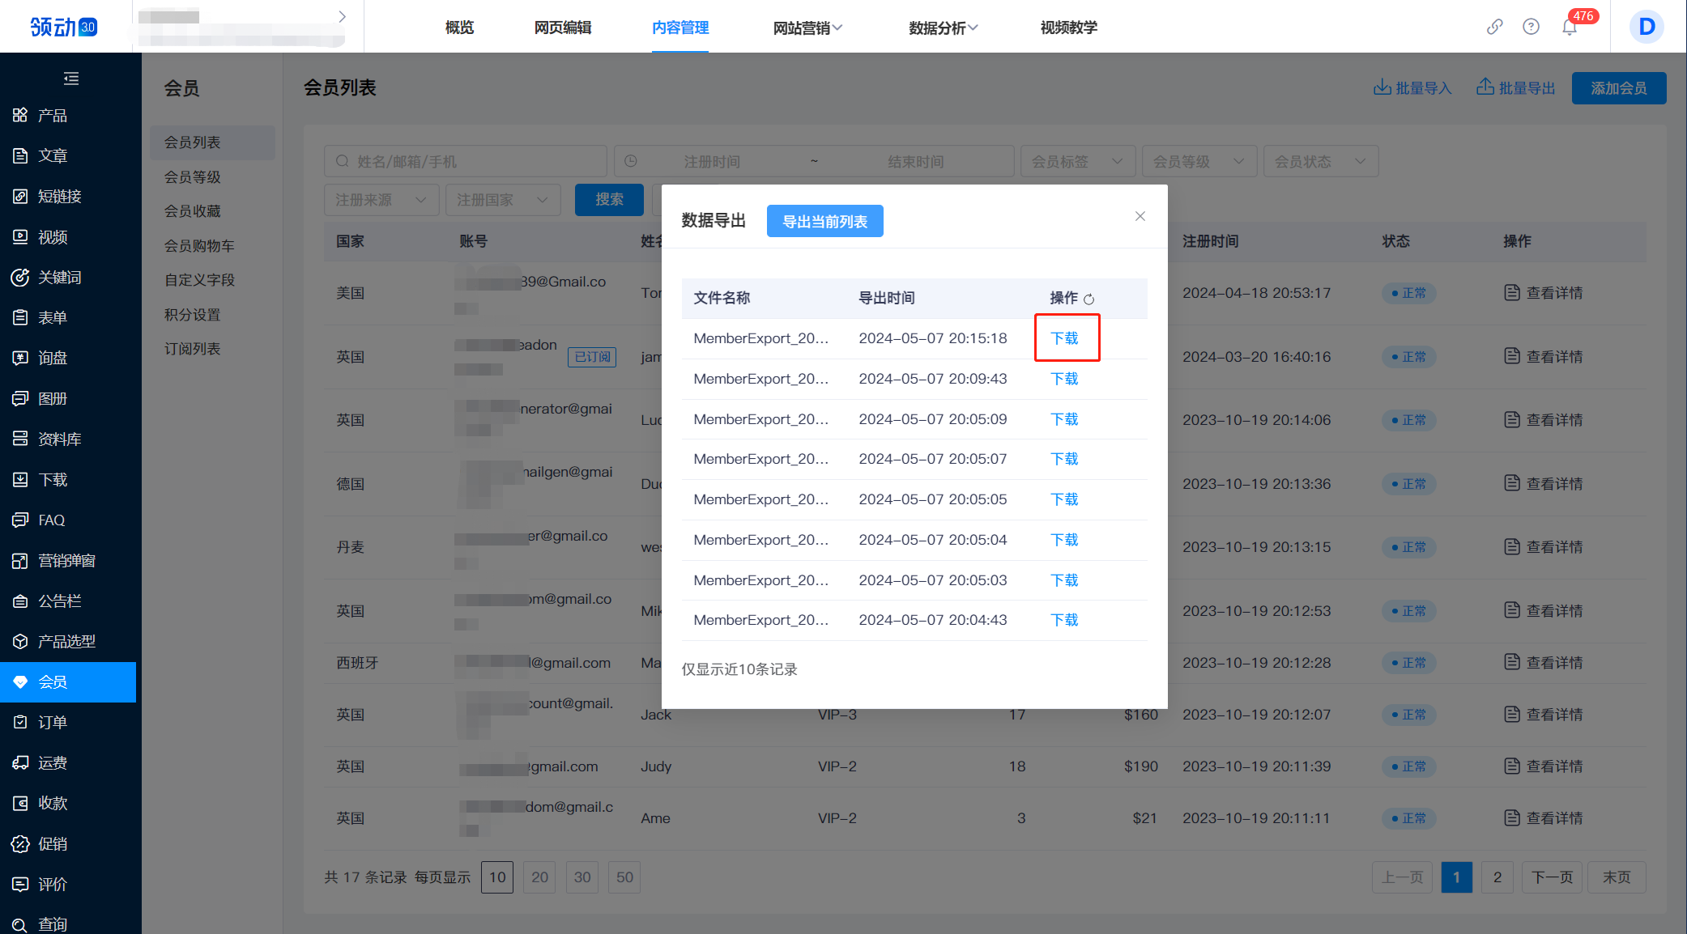This screenshot has width=1687, height=934.
Task: Select 营销弹窗 from the sidebar
Action: [66, 560]
